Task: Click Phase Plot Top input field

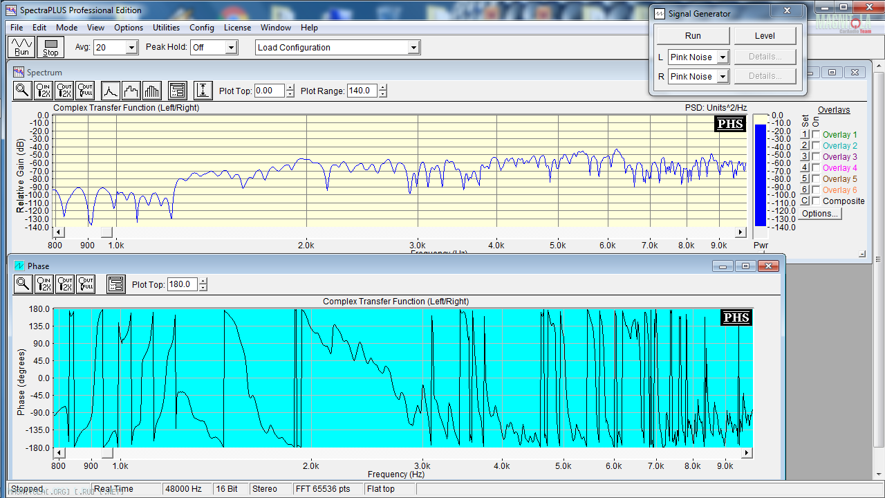Action: pyautogui.click(x=183, y=284)
